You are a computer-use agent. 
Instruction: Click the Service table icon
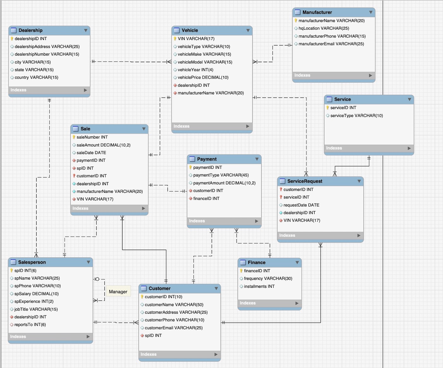[x=329, y=99]
